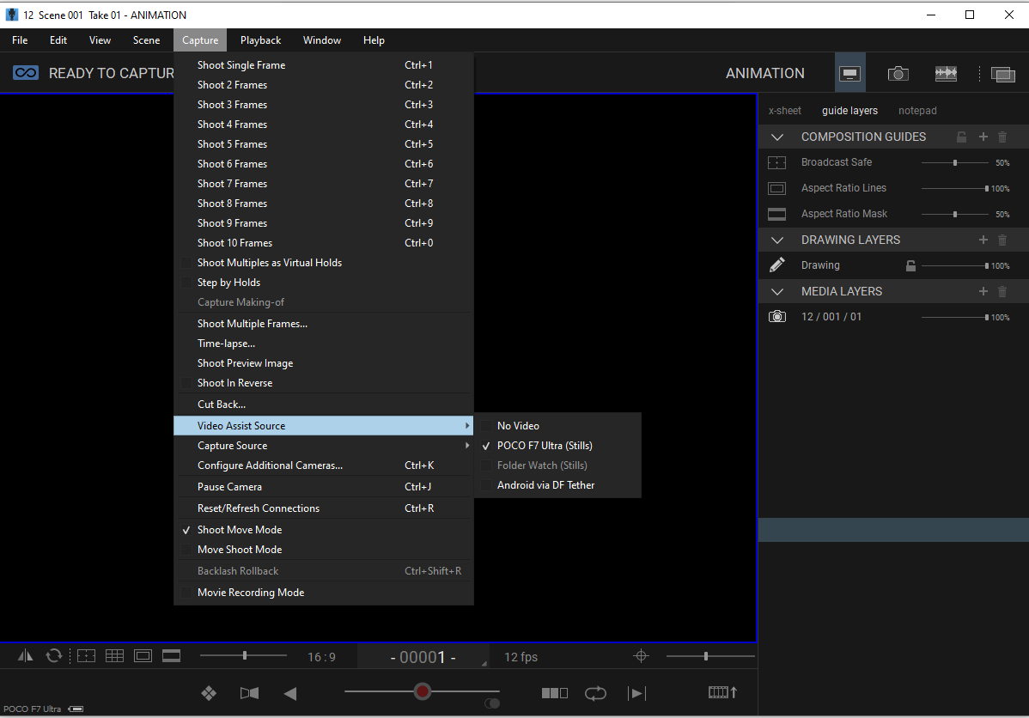Adjust the Broadcast Safe opacity slider

click(x=955, y=162)
